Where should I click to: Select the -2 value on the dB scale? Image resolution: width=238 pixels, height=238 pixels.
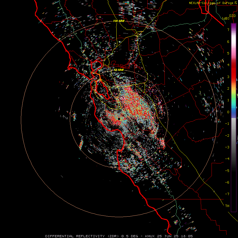tap(227, 136)
